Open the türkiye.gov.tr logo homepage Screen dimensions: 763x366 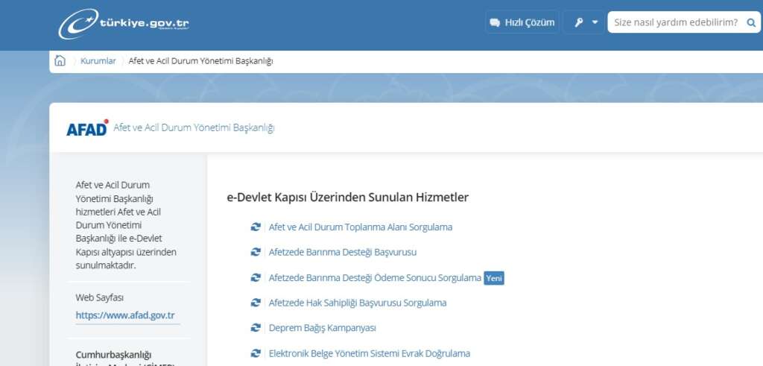[124, 23]
